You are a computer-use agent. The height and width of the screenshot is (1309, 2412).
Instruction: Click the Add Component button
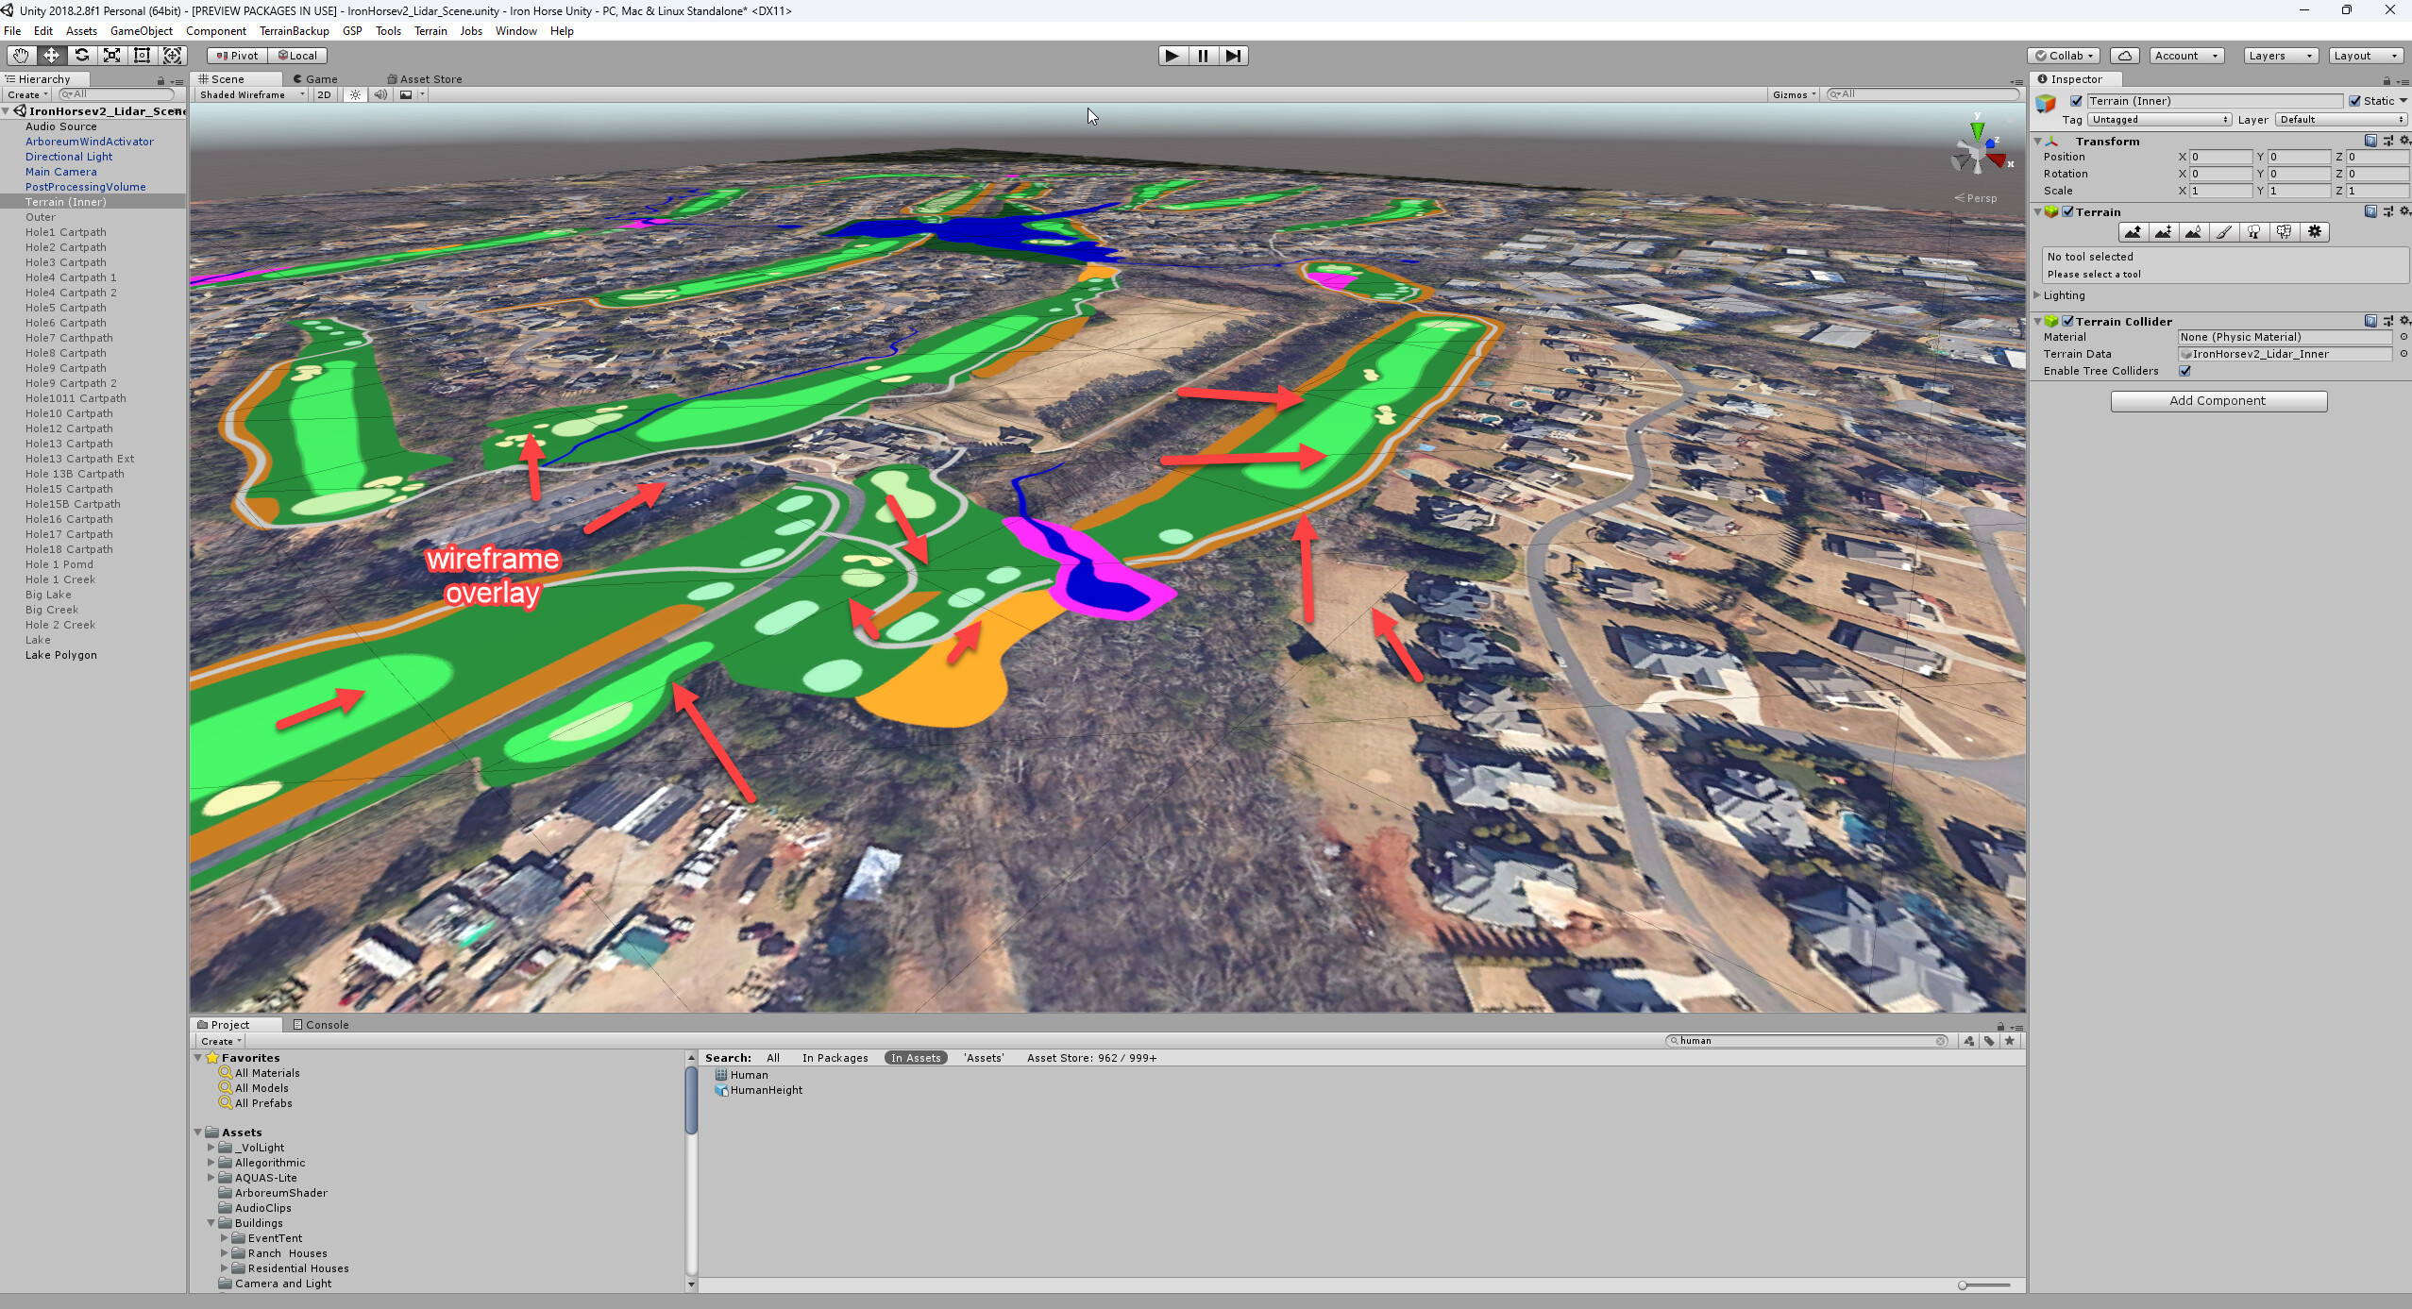click(2217, 400)
